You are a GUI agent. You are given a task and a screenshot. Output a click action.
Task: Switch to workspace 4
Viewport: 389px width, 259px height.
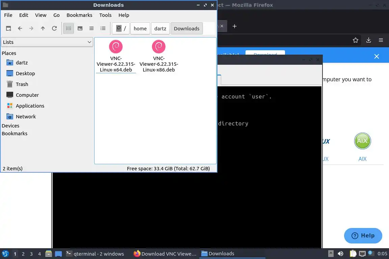[39, 254]
